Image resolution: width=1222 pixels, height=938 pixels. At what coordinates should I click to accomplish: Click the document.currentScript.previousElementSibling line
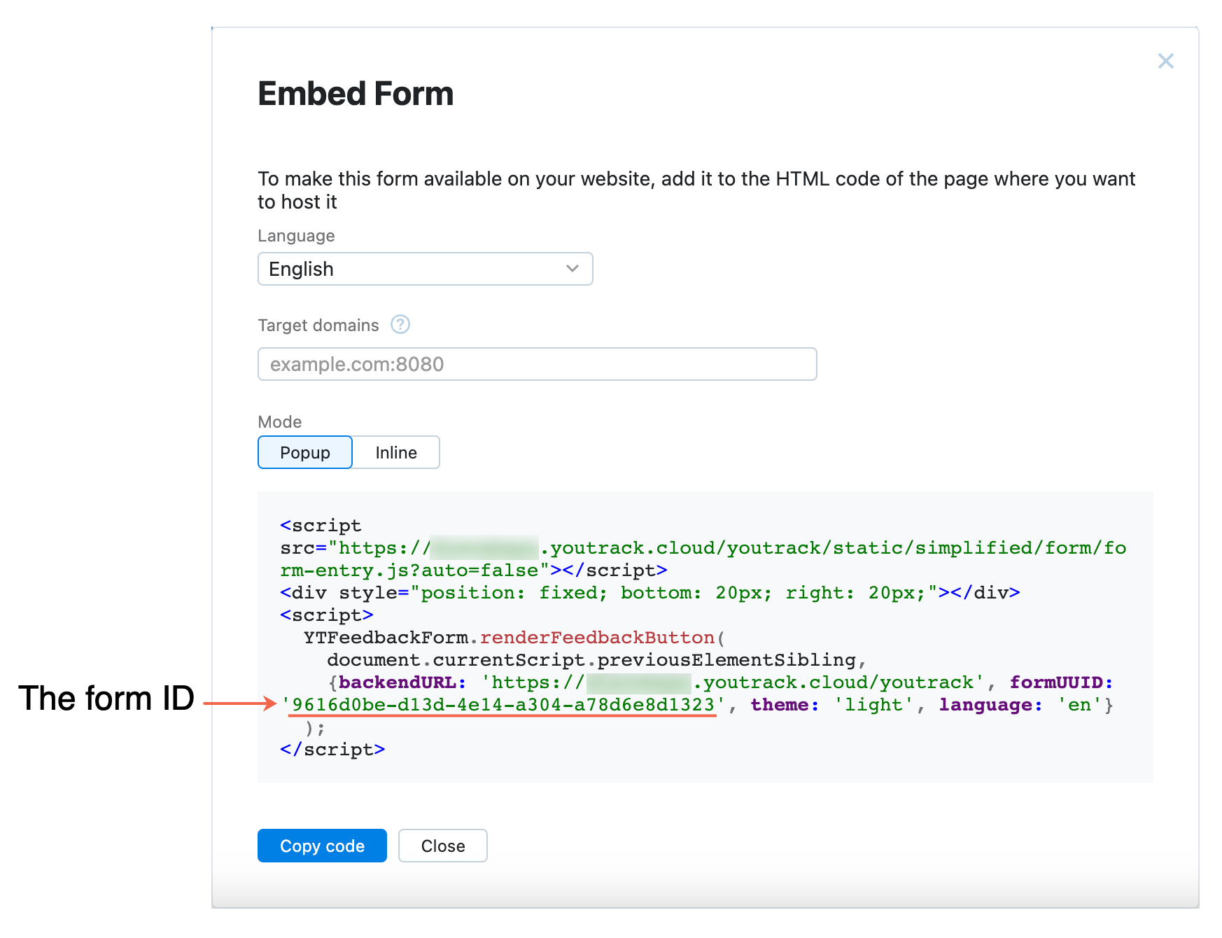597,660
